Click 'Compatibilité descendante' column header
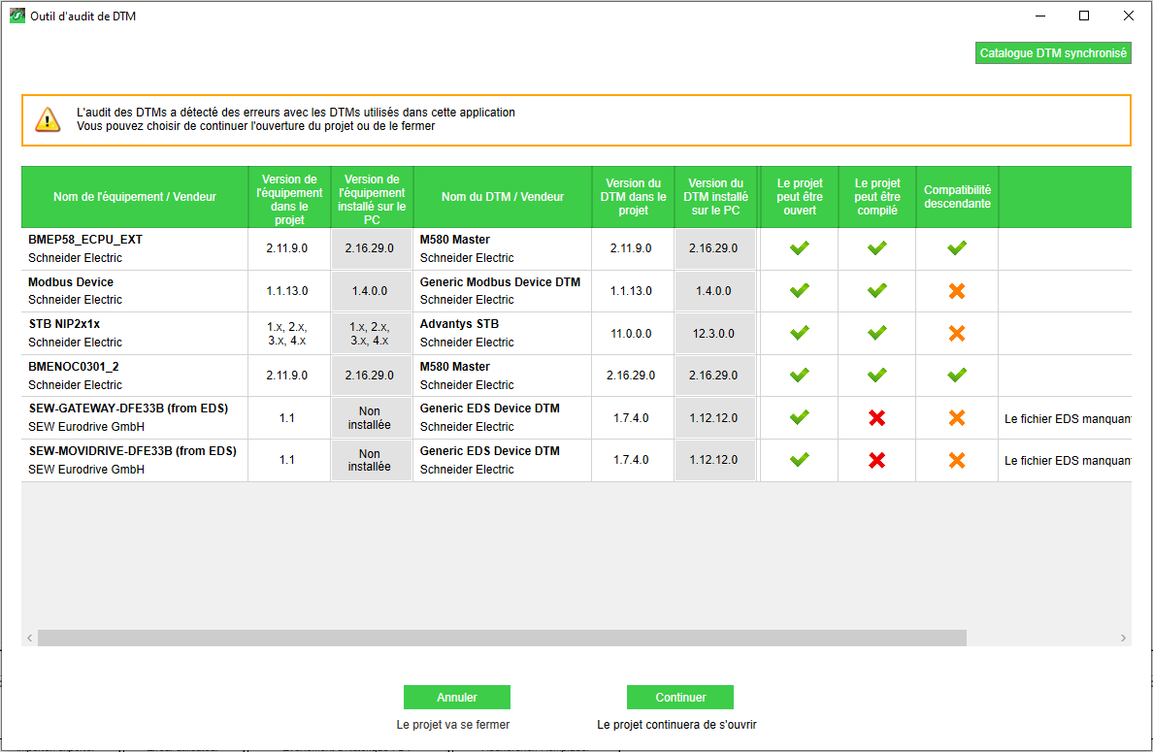The image size is (1153, 752). coord(957,197)
